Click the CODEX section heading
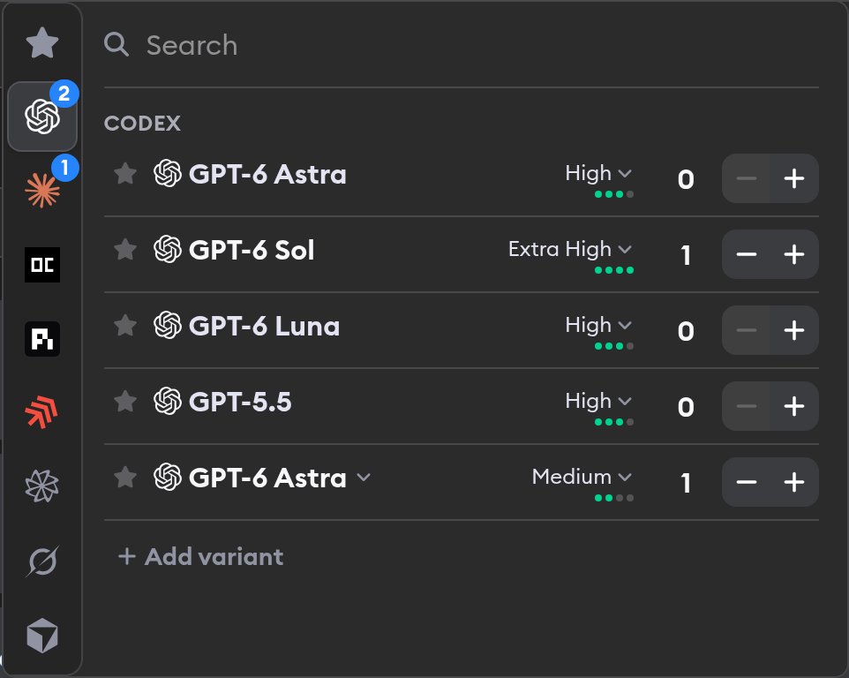The image size is (849, 678). [x=142, y=124]
